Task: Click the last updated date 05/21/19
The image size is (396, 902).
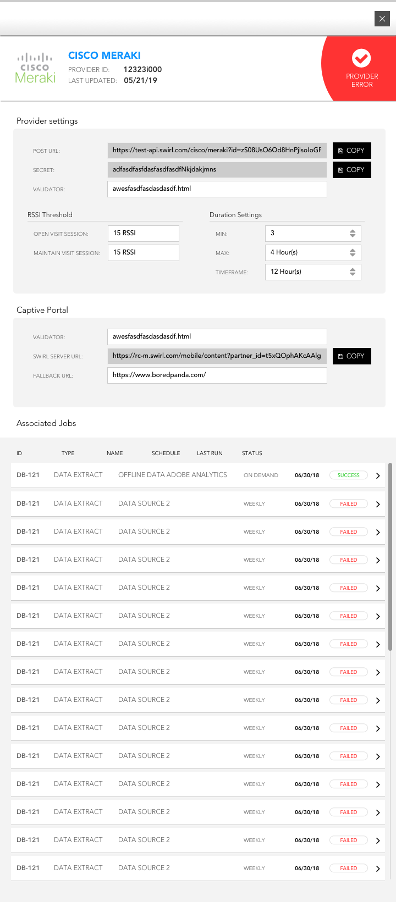Action: [140, 80]
